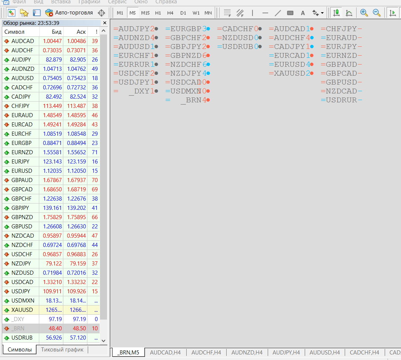
Task: Click the Zoom In magnifier icon
Action: [363, 13]
